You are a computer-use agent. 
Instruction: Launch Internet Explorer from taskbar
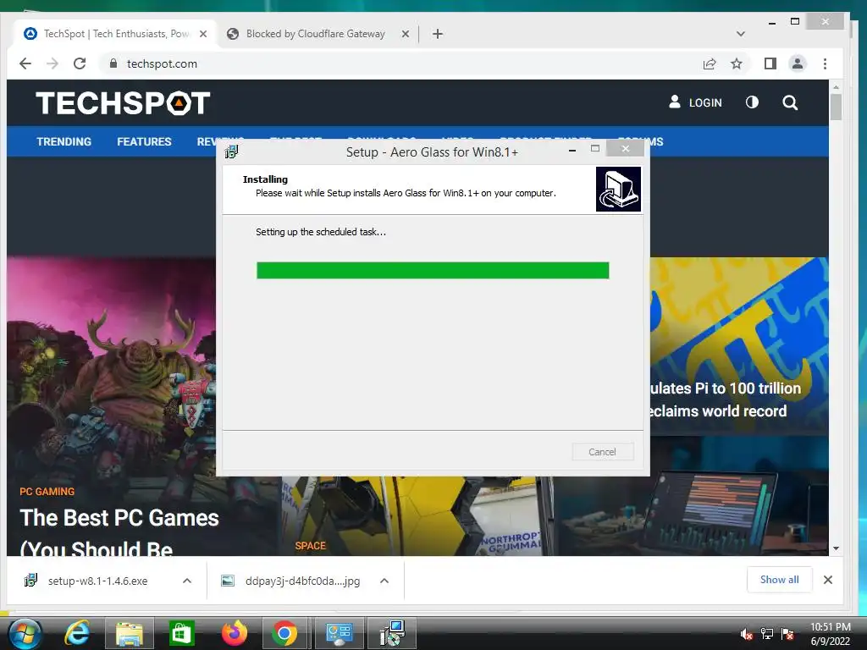76,633
